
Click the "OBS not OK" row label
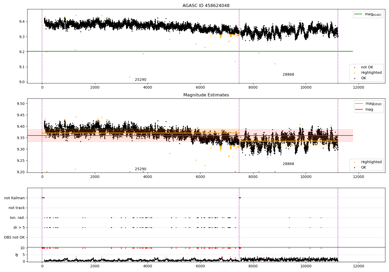[14, 238]
